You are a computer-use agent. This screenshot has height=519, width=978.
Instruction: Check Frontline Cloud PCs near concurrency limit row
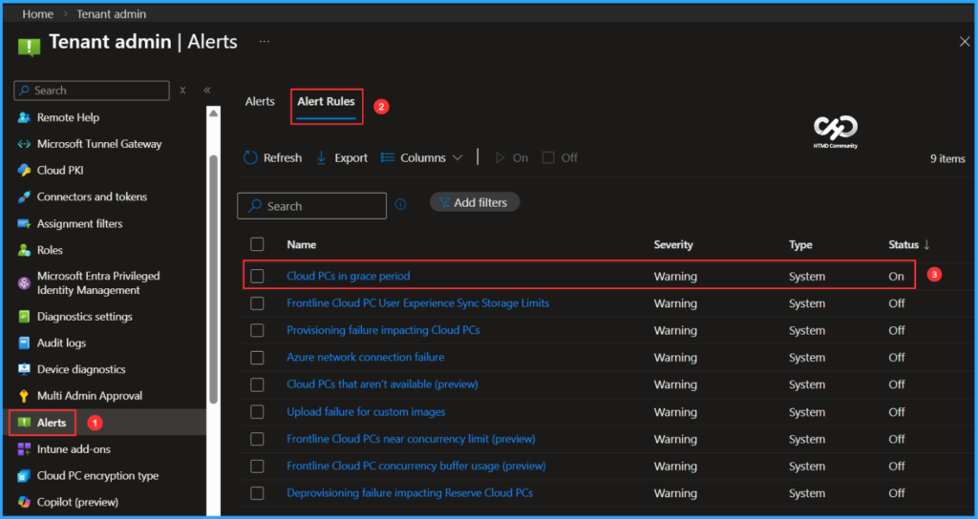257,439
